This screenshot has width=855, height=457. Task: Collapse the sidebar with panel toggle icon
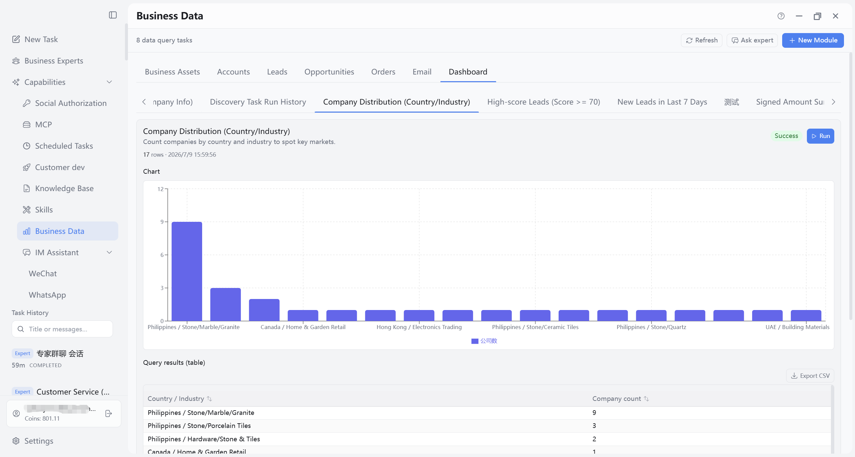[x=113, y=15]
